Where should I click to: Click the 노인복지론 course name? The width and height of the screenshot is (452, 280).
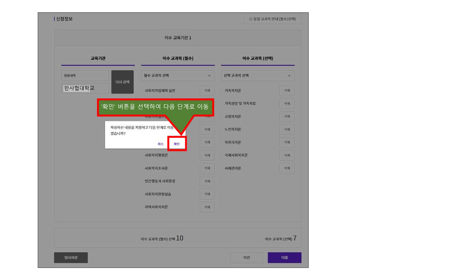pos(233,129)
